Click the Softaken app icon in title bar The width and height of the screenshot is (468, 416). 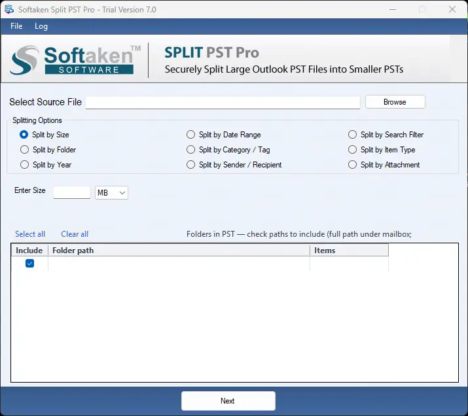(x=9, y=9)
